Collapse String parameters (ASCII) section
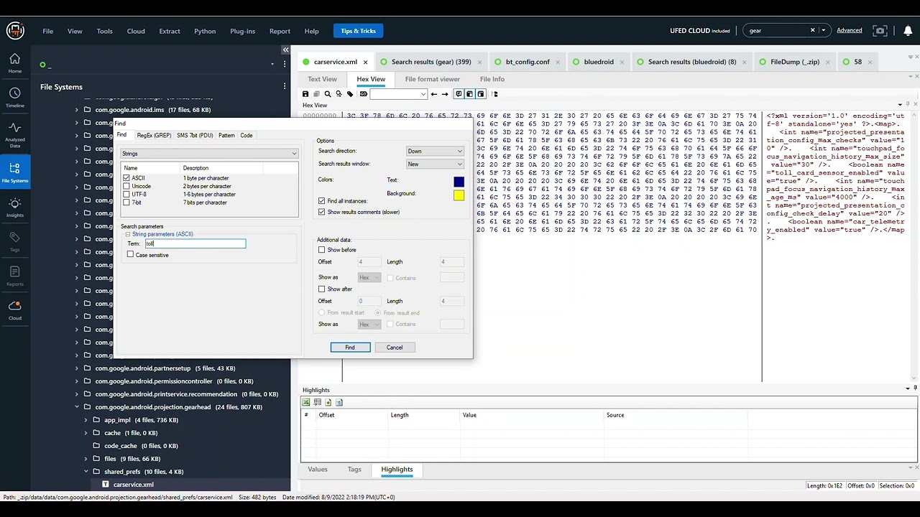This screenshot has height=517, width=920. 127,234
